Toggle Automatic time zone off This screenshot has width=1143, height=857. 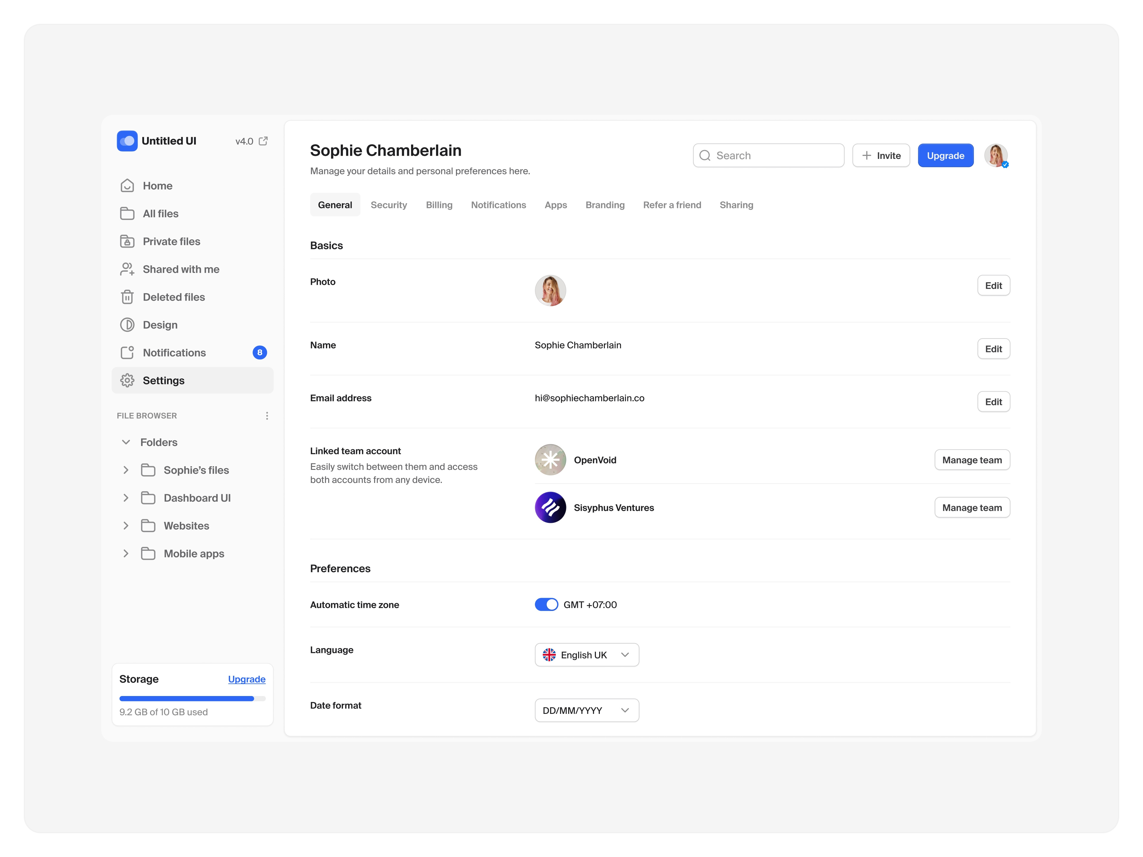coord(546,604)
